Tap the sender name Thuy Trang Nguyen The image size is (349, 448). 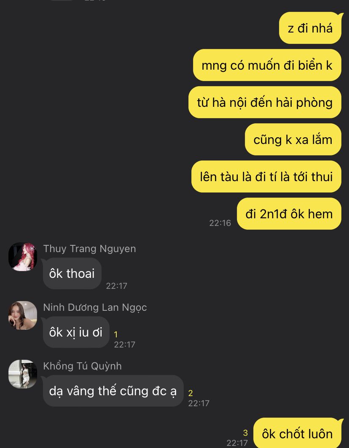[x=89, y=249]
